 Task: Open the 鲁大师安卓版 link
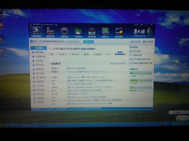pos(135,51)
